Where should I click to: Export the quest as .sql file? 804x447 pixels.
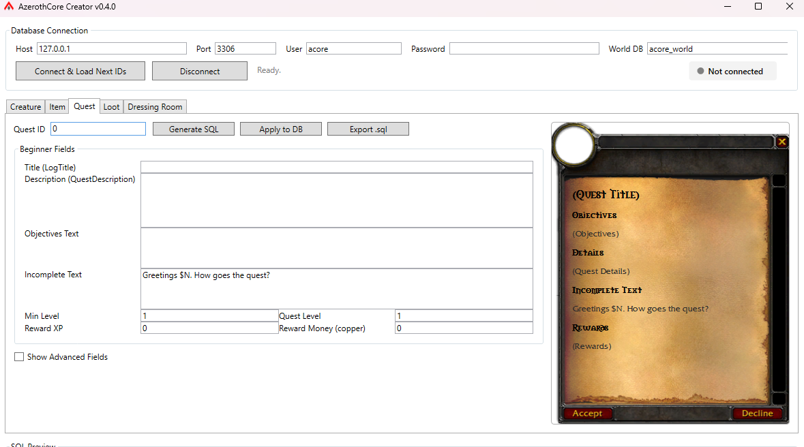(x=368, y=128)
